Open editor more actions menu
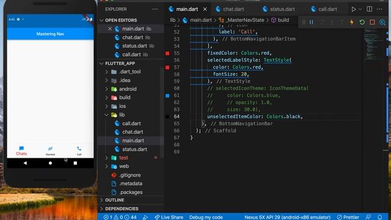391x220 pixels. [x=379, y=9]
